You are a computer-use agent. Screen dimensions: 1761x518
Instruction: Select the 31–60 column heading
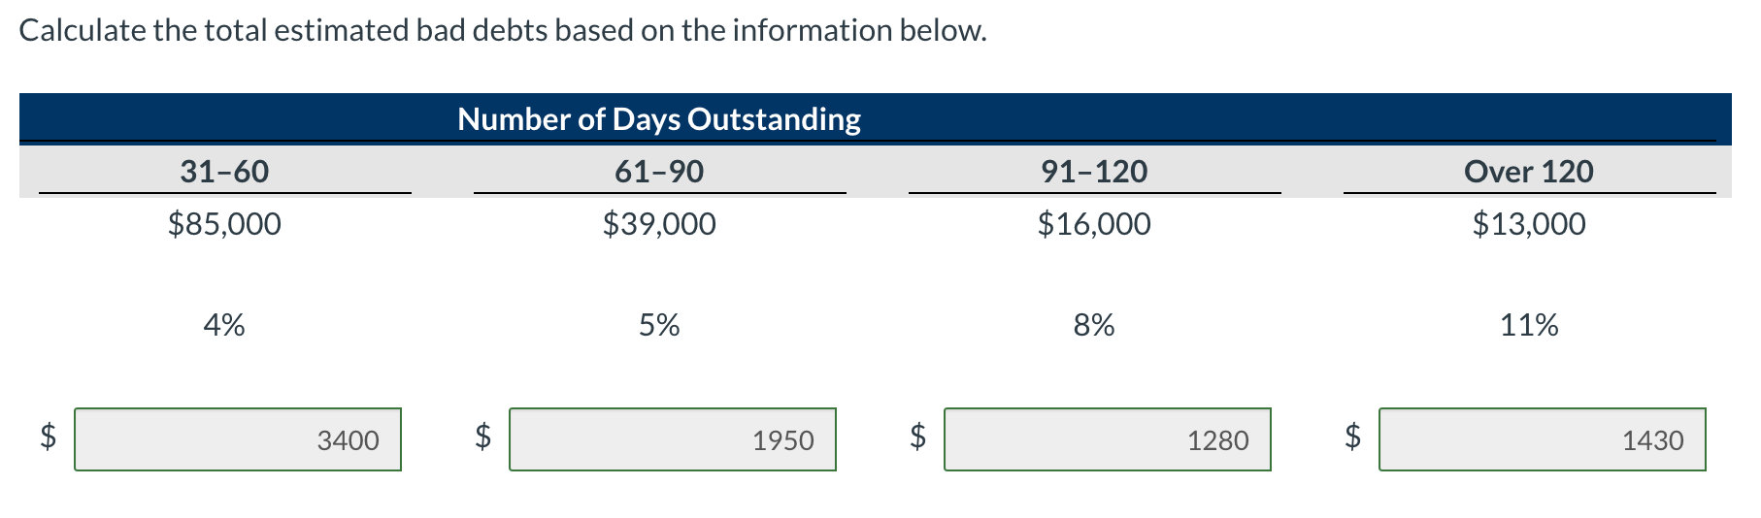click(224, 172)
